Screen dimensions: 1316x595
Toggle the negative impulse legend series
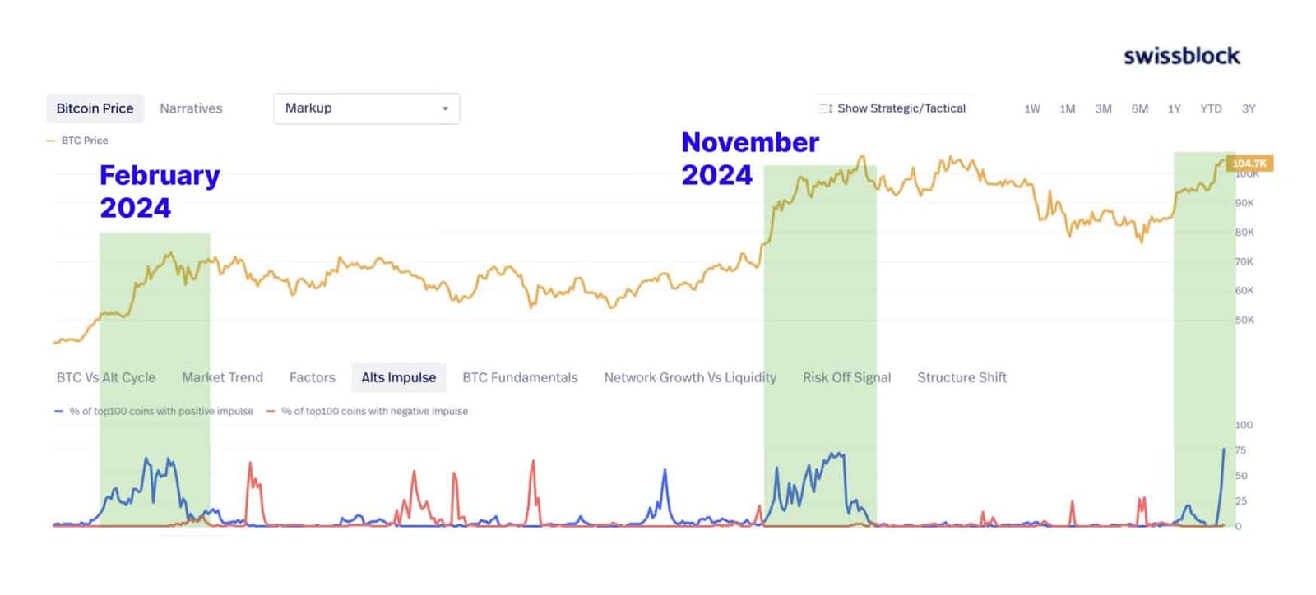tap(367, 411)
